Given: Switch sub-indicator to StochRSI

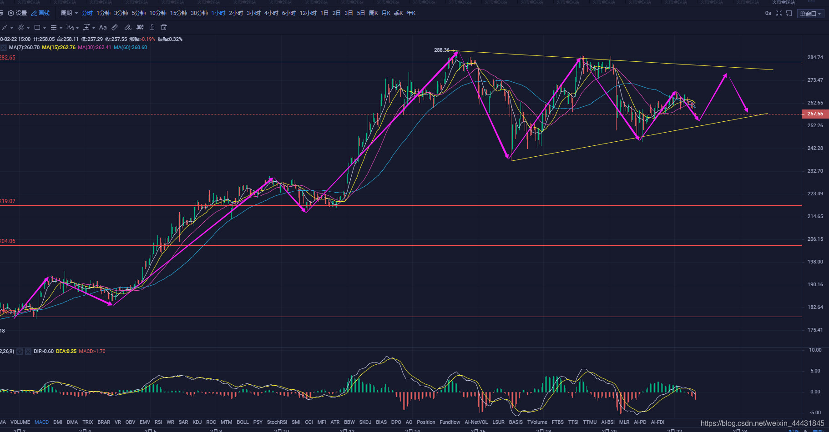Looking at the screenshot, I should (x=277, y=422).
